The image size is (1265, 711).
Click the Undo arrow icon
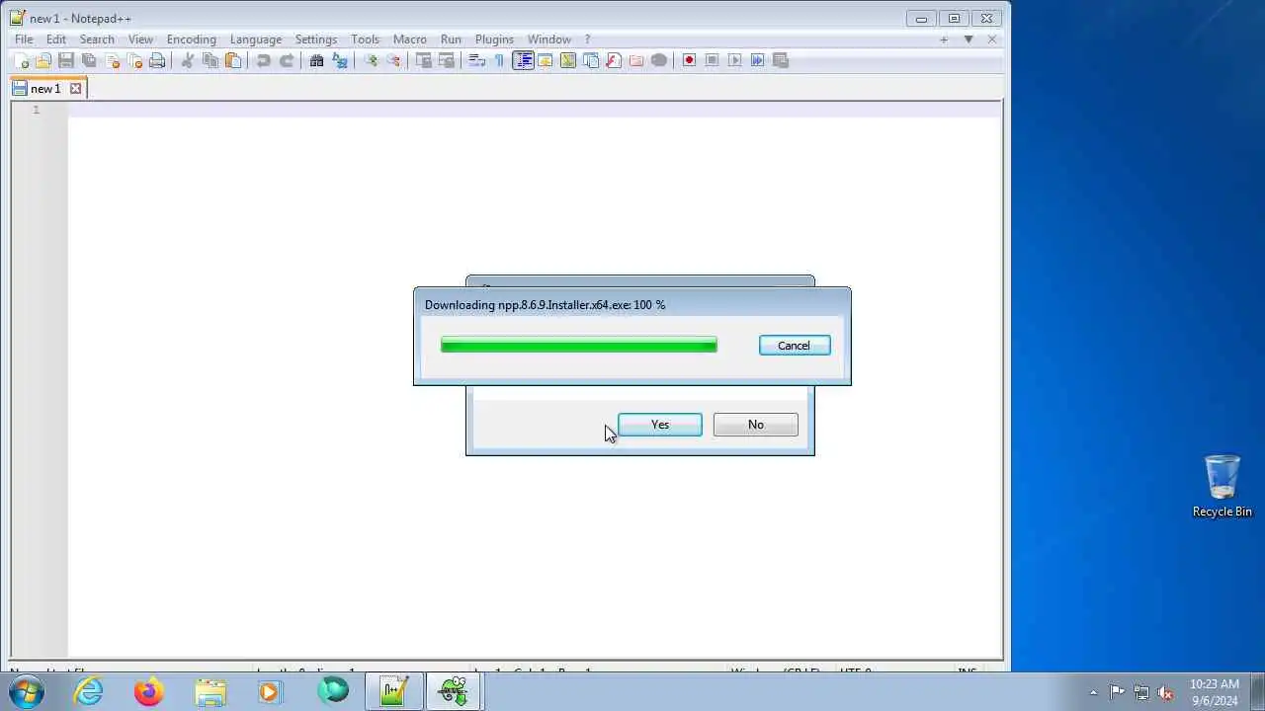tap(264, 60)
